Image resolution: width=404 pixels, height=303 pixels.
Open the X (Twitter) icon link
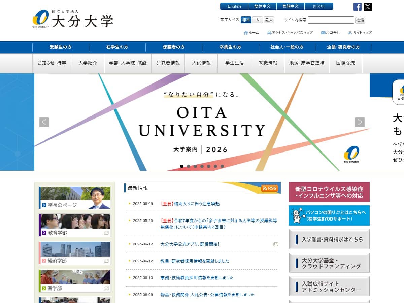368,7
